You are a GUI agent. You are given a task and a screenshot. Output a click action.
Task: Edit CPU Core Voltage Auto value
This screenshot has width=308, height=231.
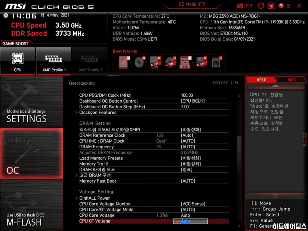pyautogui.click(x=185, y=215)
